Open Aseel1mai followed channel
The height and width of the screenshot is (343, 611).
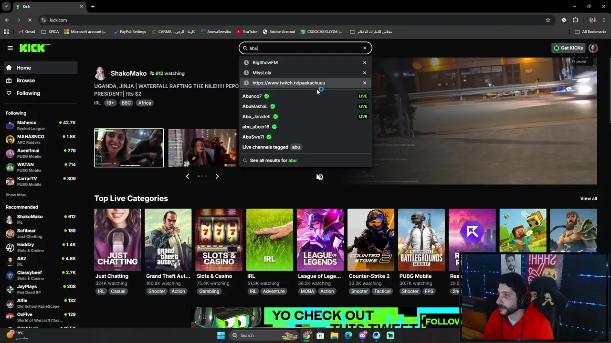pyautogui.click(x=41, y=153)
